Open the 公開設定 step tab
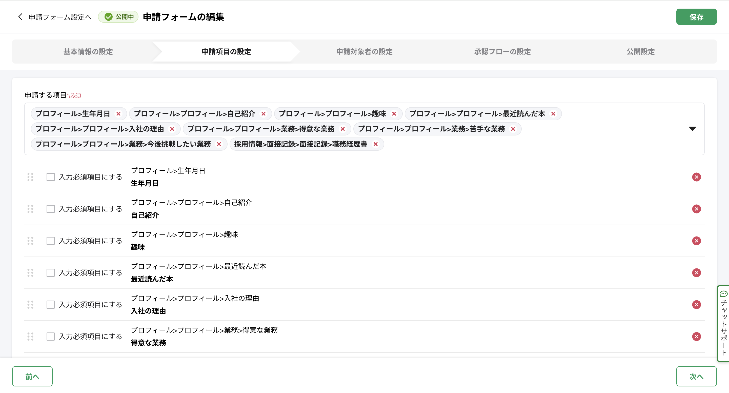 [640, 52]
